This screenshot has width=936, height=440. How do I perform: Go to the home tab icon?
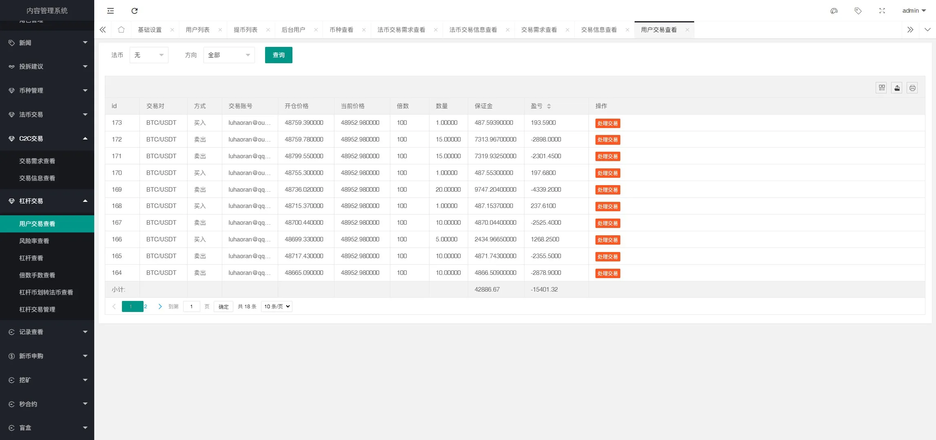point(121,30)
